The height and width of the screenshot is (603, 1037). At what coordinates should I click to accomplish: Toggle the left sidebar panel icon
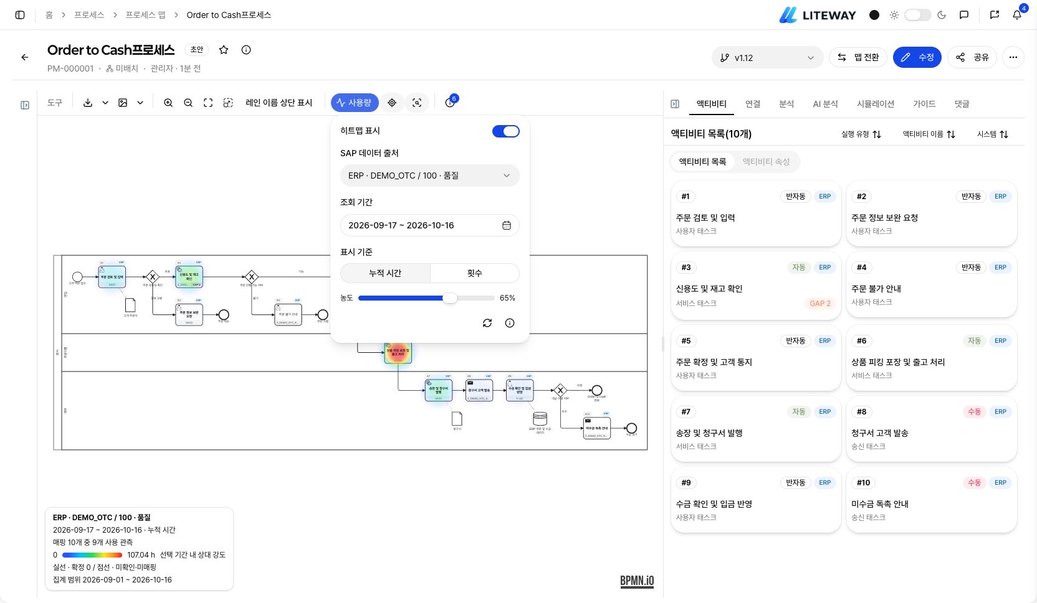[20, 15]
